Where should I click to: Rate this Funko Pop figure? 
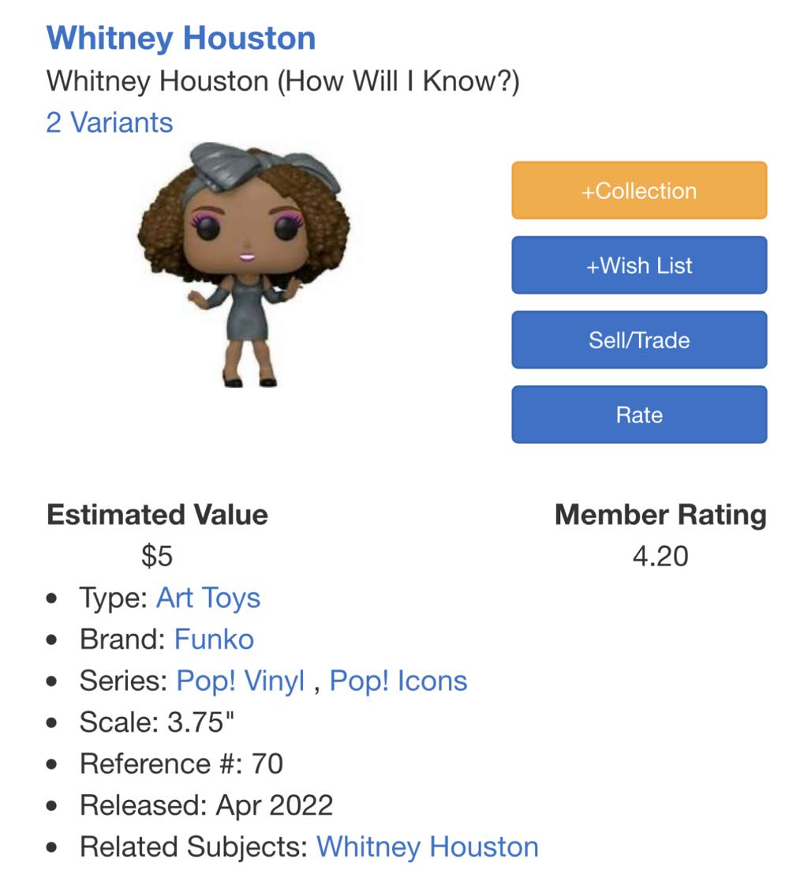[639, 414]
